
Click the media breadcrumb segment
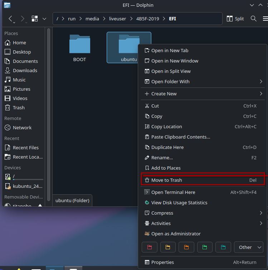click(92, 19)
